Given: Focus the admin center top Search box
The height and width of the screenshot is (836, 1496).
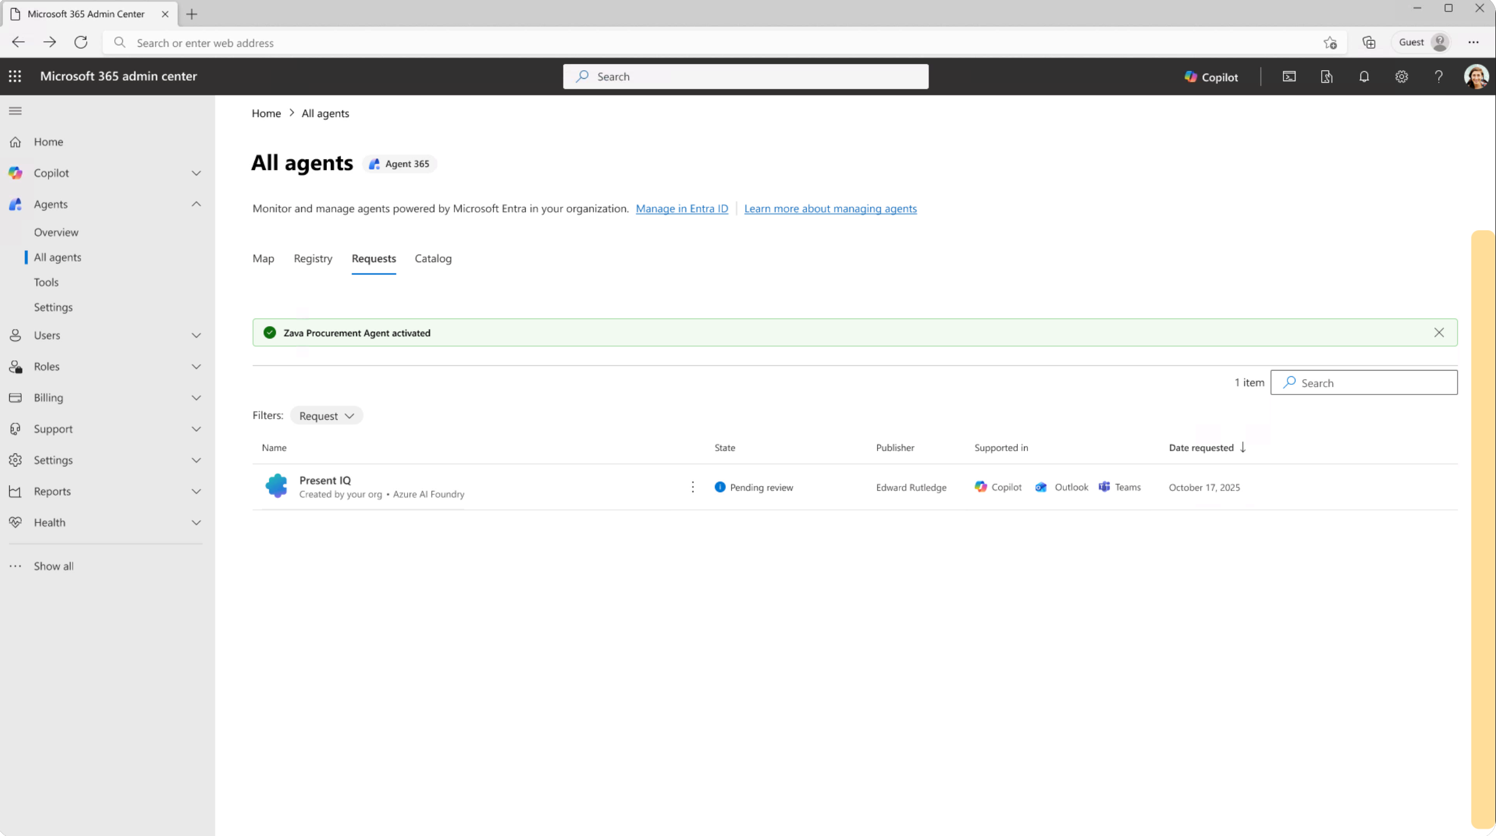Looking at the screenshot, I should click(746, 77).
